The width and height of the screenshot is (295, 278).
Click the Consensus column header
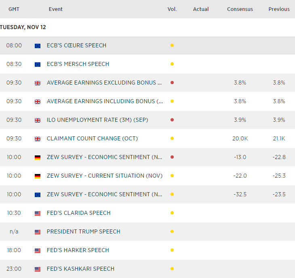pos(240,9)
